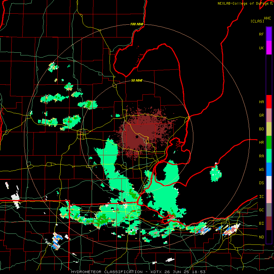Click the HA legend label
The image size is (274, 274).
261,102
